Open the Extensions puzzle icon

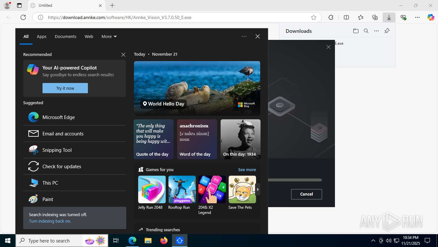click(331, 17)
